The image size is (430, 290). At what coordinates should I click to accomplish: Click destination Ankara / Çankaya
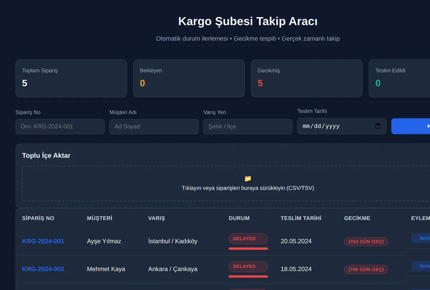click(x=173, y=269)
